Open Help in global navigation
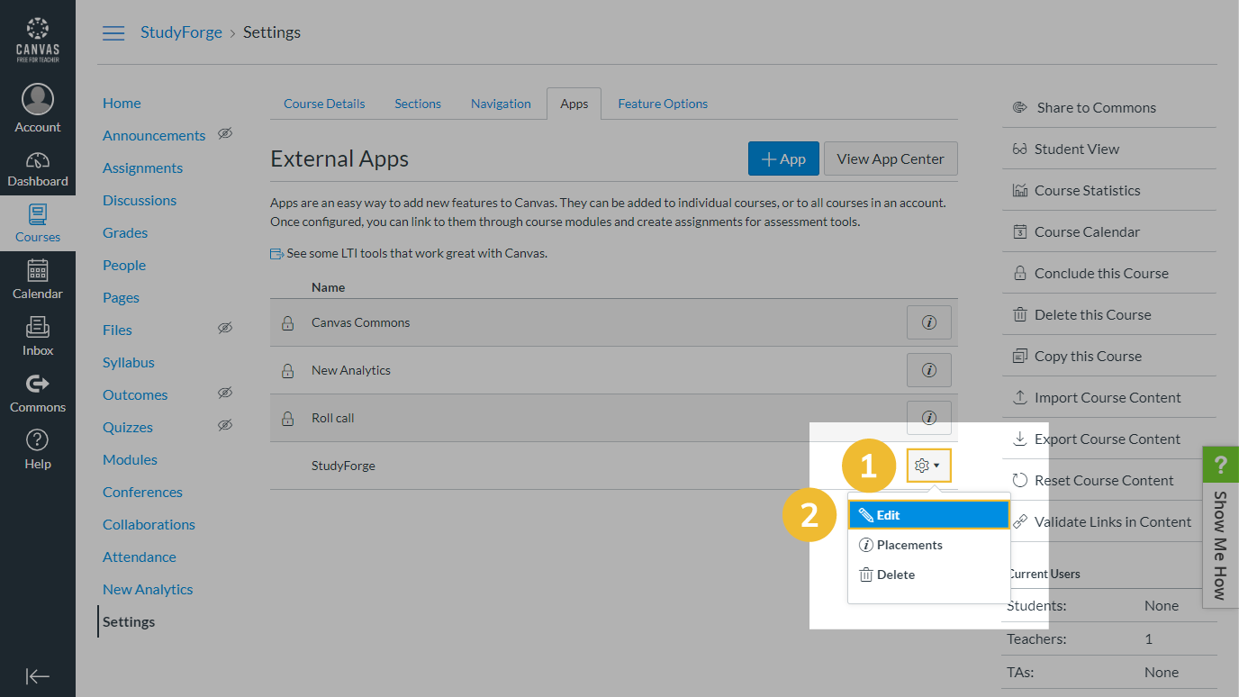The image size is (1239, 697). tap(38, 448)
